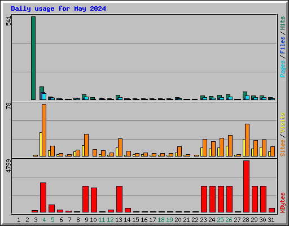Click day label 30 on the x-axis
The width and height of the screenshot is (289, 226).
pyautogui.click(x=262, y=220)
